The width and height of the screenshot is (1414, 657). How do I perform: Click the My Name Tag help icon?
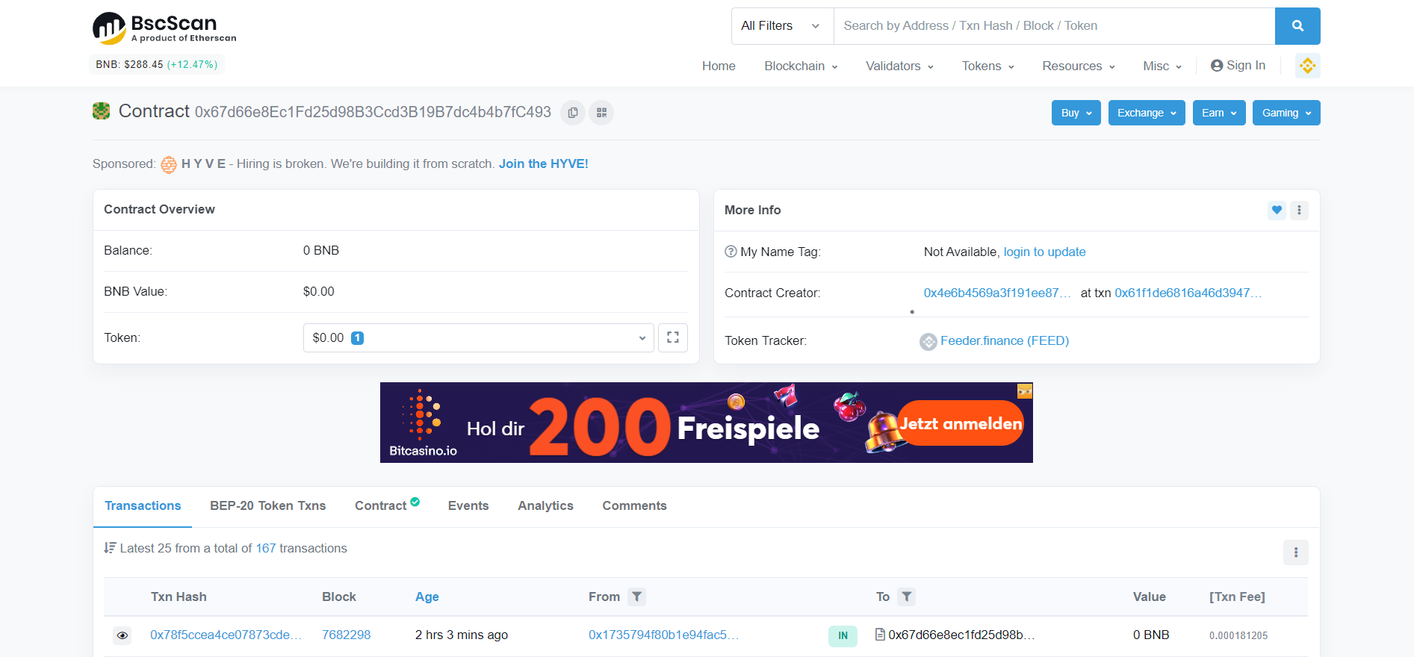tap(731, 252)
